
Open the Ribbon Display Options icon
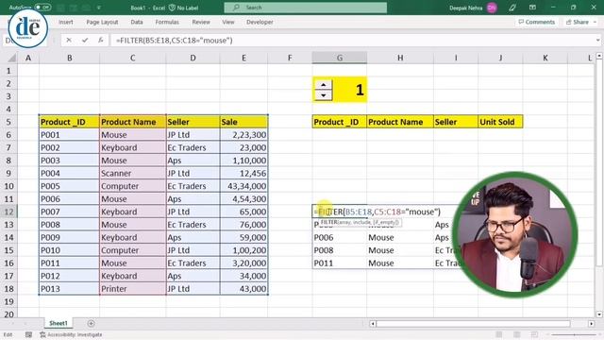point(532,8)
